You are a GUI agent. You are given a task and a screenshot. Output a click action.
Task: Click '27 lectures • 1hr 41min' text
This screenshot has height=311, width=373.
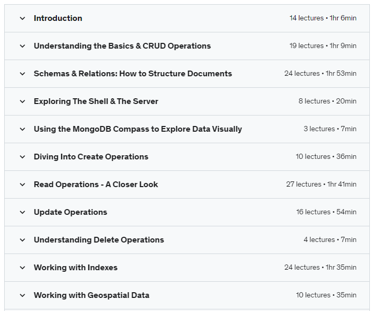tap(321, 184)
